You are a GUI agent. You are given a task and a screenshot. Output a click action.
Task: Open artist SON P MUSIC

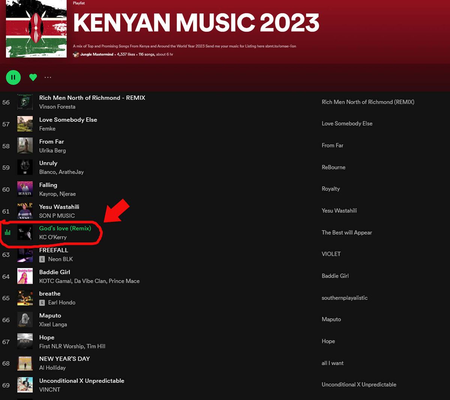pos(57,216)
